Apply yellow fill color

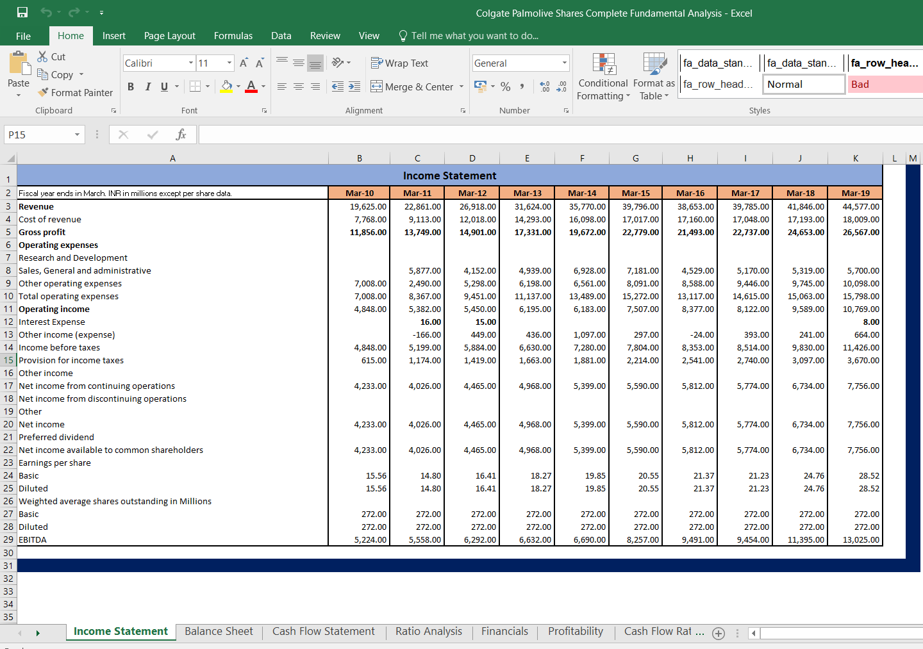[x=226, y=86]
